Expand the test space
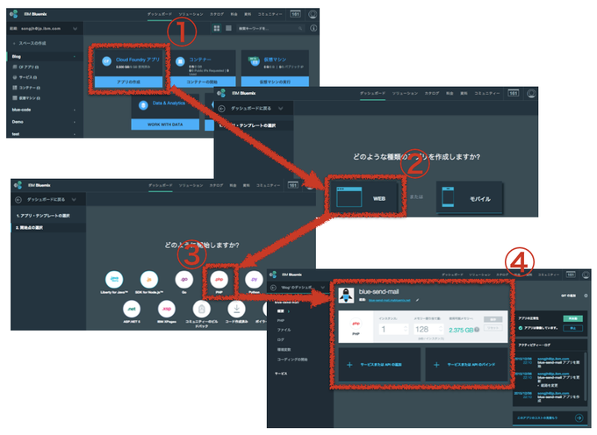The width and height of the screenshot is (597, 435). (x=75, y=134)
